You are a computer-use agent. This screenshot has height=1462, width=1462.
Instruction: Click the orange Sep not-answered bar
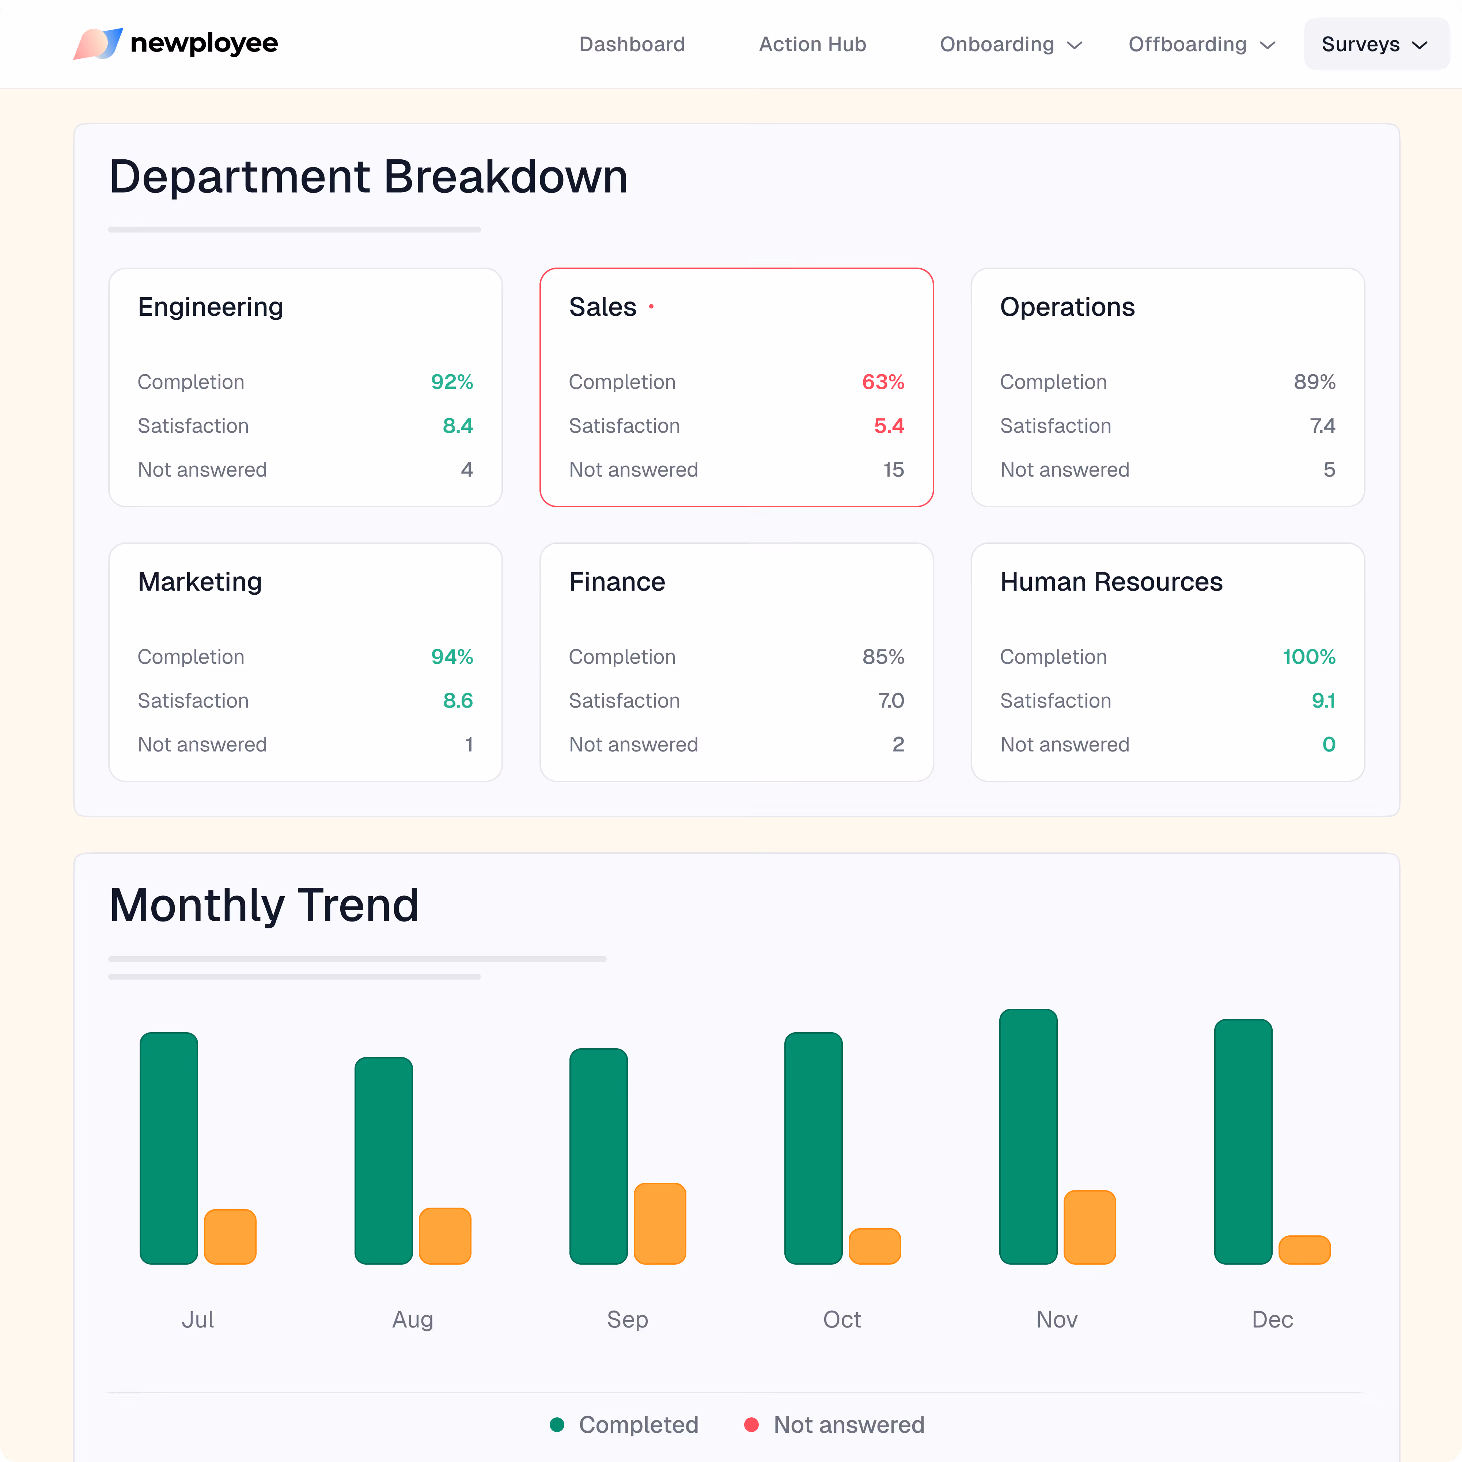(659, 1223)
